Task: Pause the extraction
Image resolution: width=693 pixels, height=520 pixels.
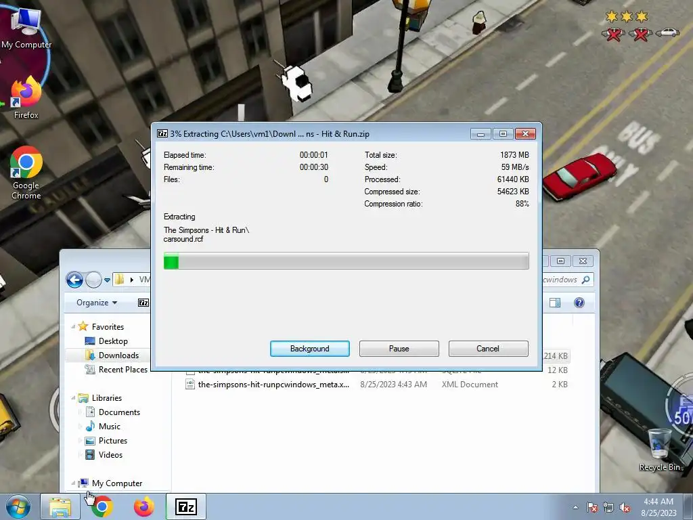Action: click(399, 349)
